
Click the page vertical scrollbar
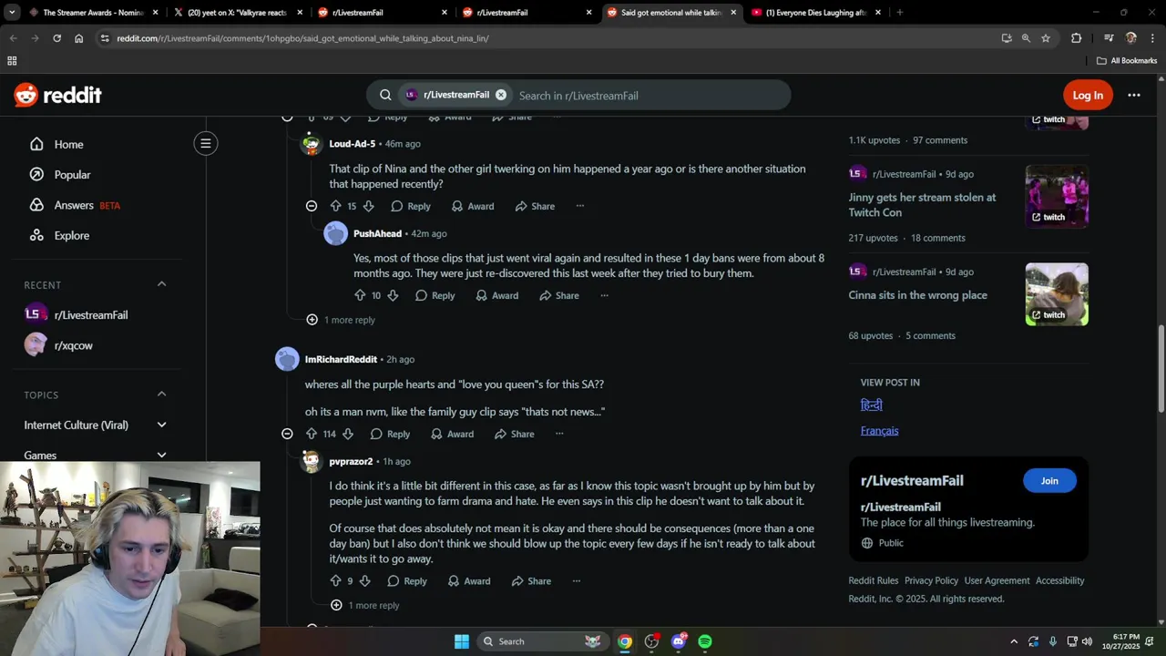[x=1161, y=369]
